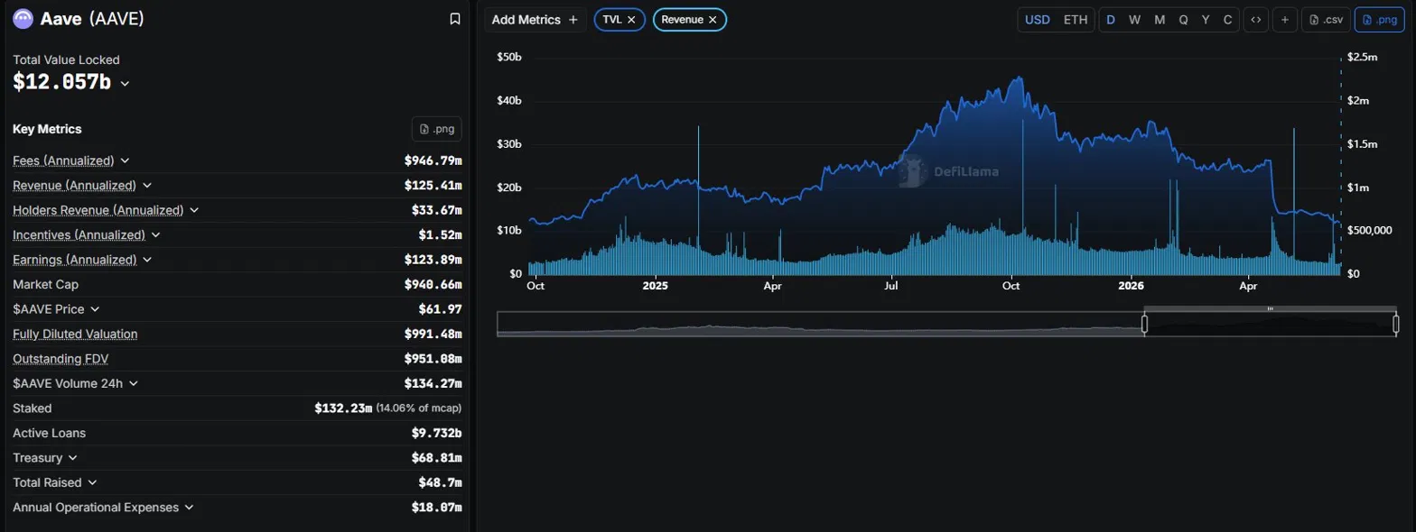
Task: Export the chart as .png
Action: (1379, 19)
